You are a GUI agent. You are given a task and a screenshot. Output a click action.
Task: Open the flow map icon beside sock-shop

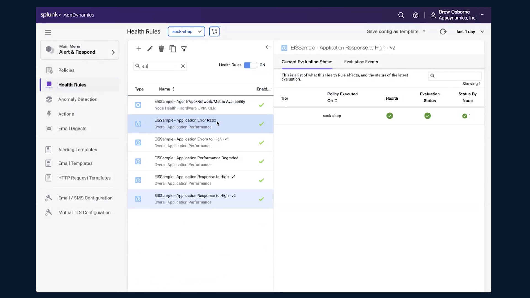[x=214, y=31]
